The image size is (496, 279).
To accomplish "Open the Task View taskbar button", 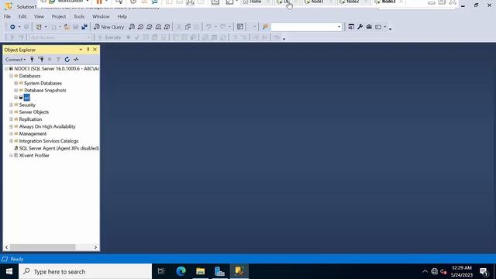I will (161, 271).
